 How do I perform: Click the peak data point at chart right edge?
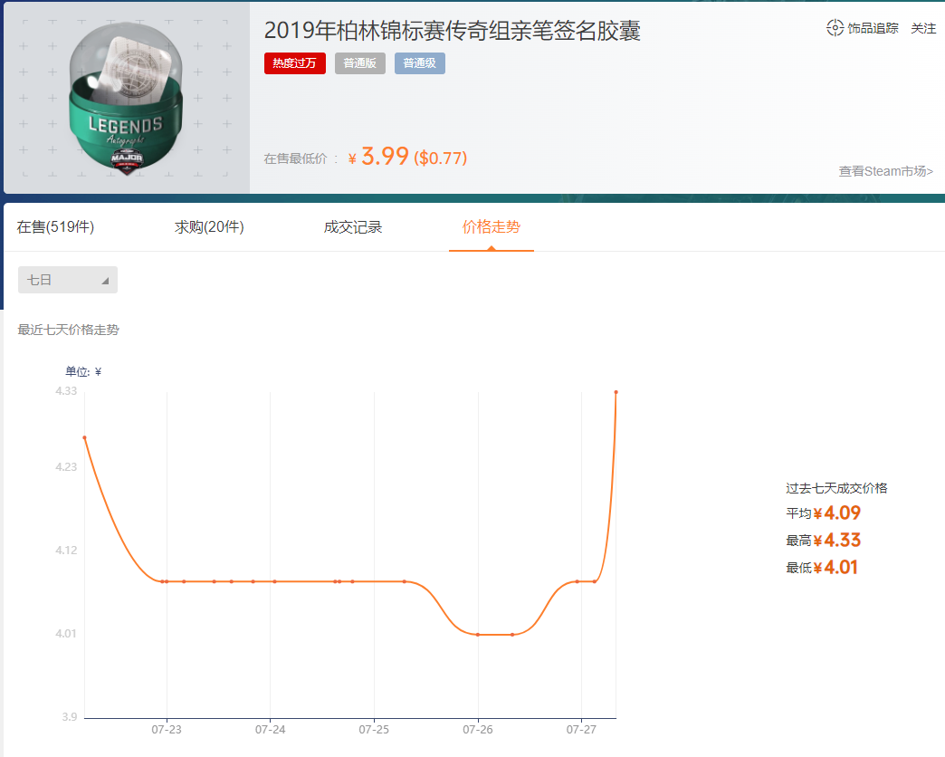click(615, 393)
